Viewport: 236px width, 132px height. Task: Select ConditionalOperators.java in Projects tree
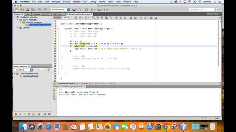click(x=40, y=25)
